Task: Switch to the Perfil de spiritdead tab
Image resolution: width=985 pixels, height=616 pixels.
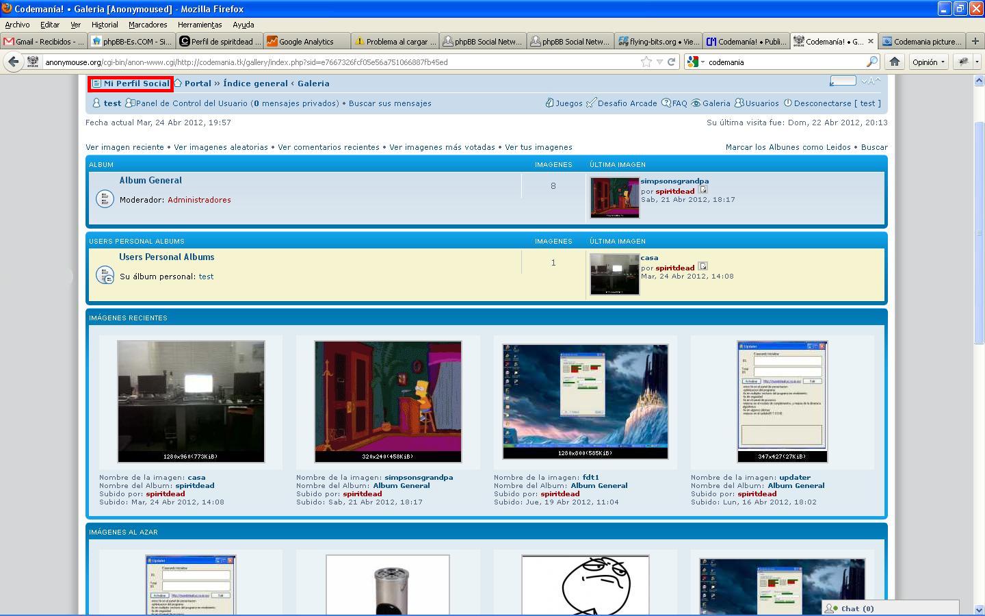Action: tap(220, 41)
